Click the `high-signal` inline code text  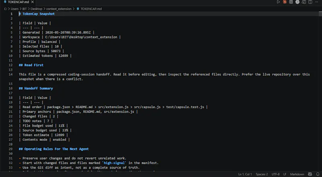(114, 163)
